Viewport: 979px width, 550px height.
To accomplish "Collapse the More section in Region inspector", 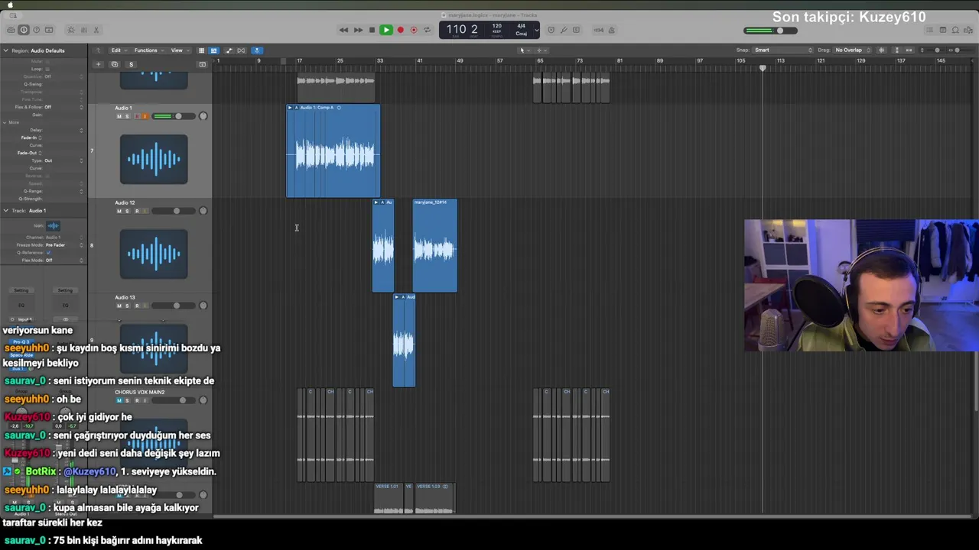I will [x=5, y=122].
